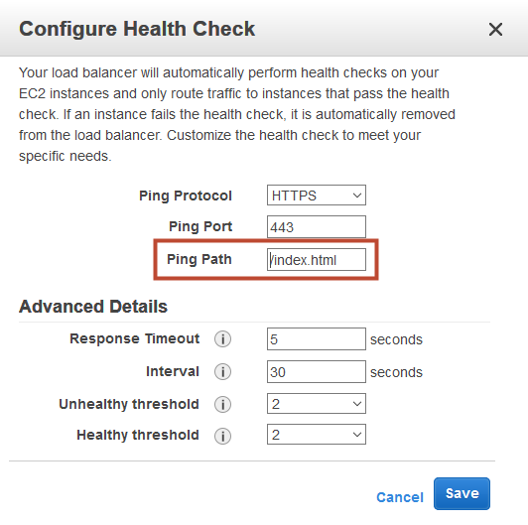The image size is (528, 525).
Task: Cancel the health check changes
Action: 400,497
